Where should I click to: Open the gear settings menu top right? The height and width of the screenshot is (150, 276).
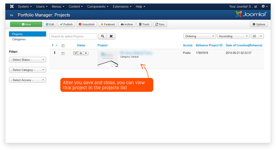pyautogui.click(x=264, y=6)
